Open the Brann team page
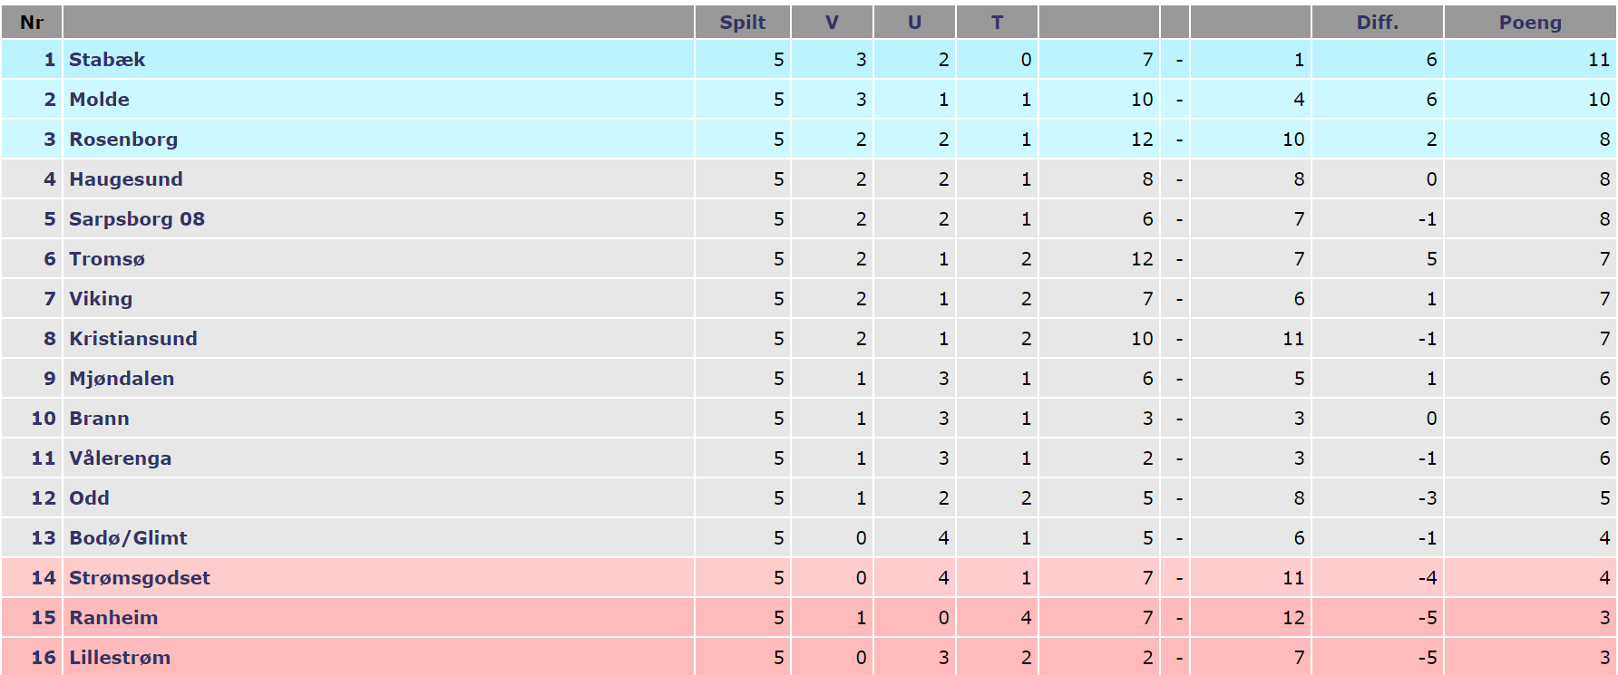Image resolution: width=1618 pixels, height=675 pixels. 99,419
